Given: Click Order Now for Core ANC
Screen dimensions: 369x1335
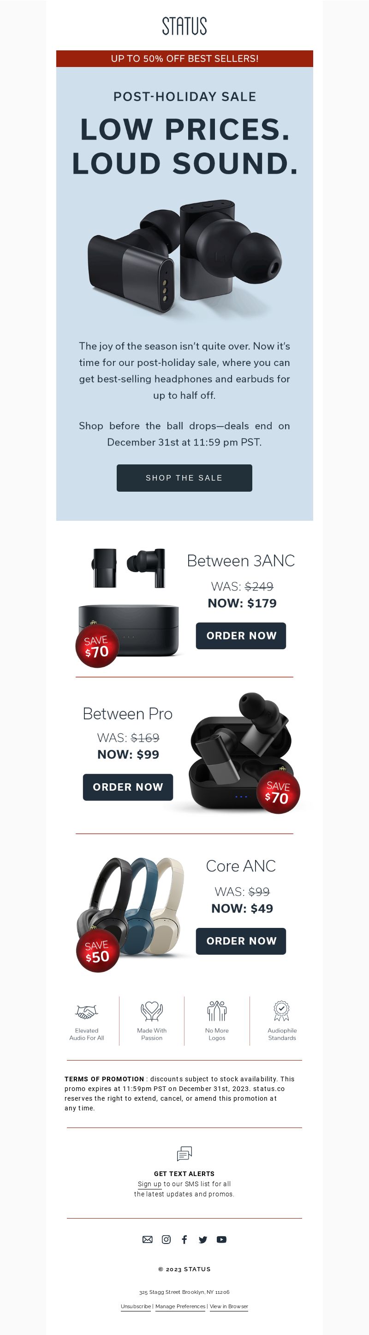Looking at the screenshot, I should click(x=241, y=941).
